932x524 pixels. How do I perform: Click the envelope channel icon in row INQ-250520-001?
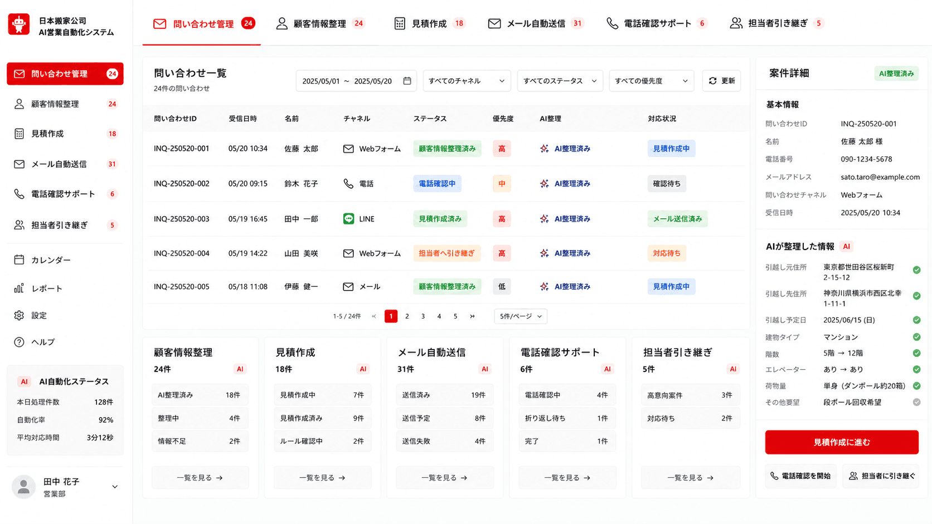(348, 149)
